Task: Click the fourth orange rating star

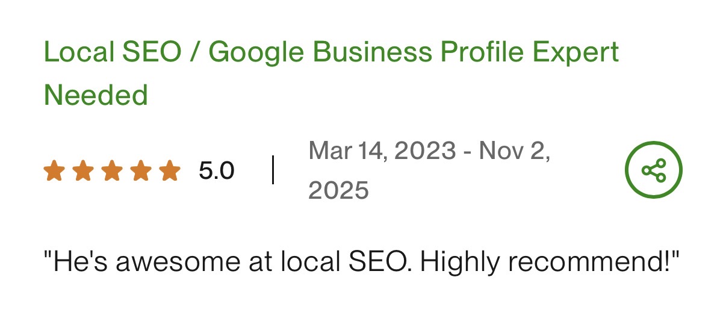Action: click(x=141, y=171)
